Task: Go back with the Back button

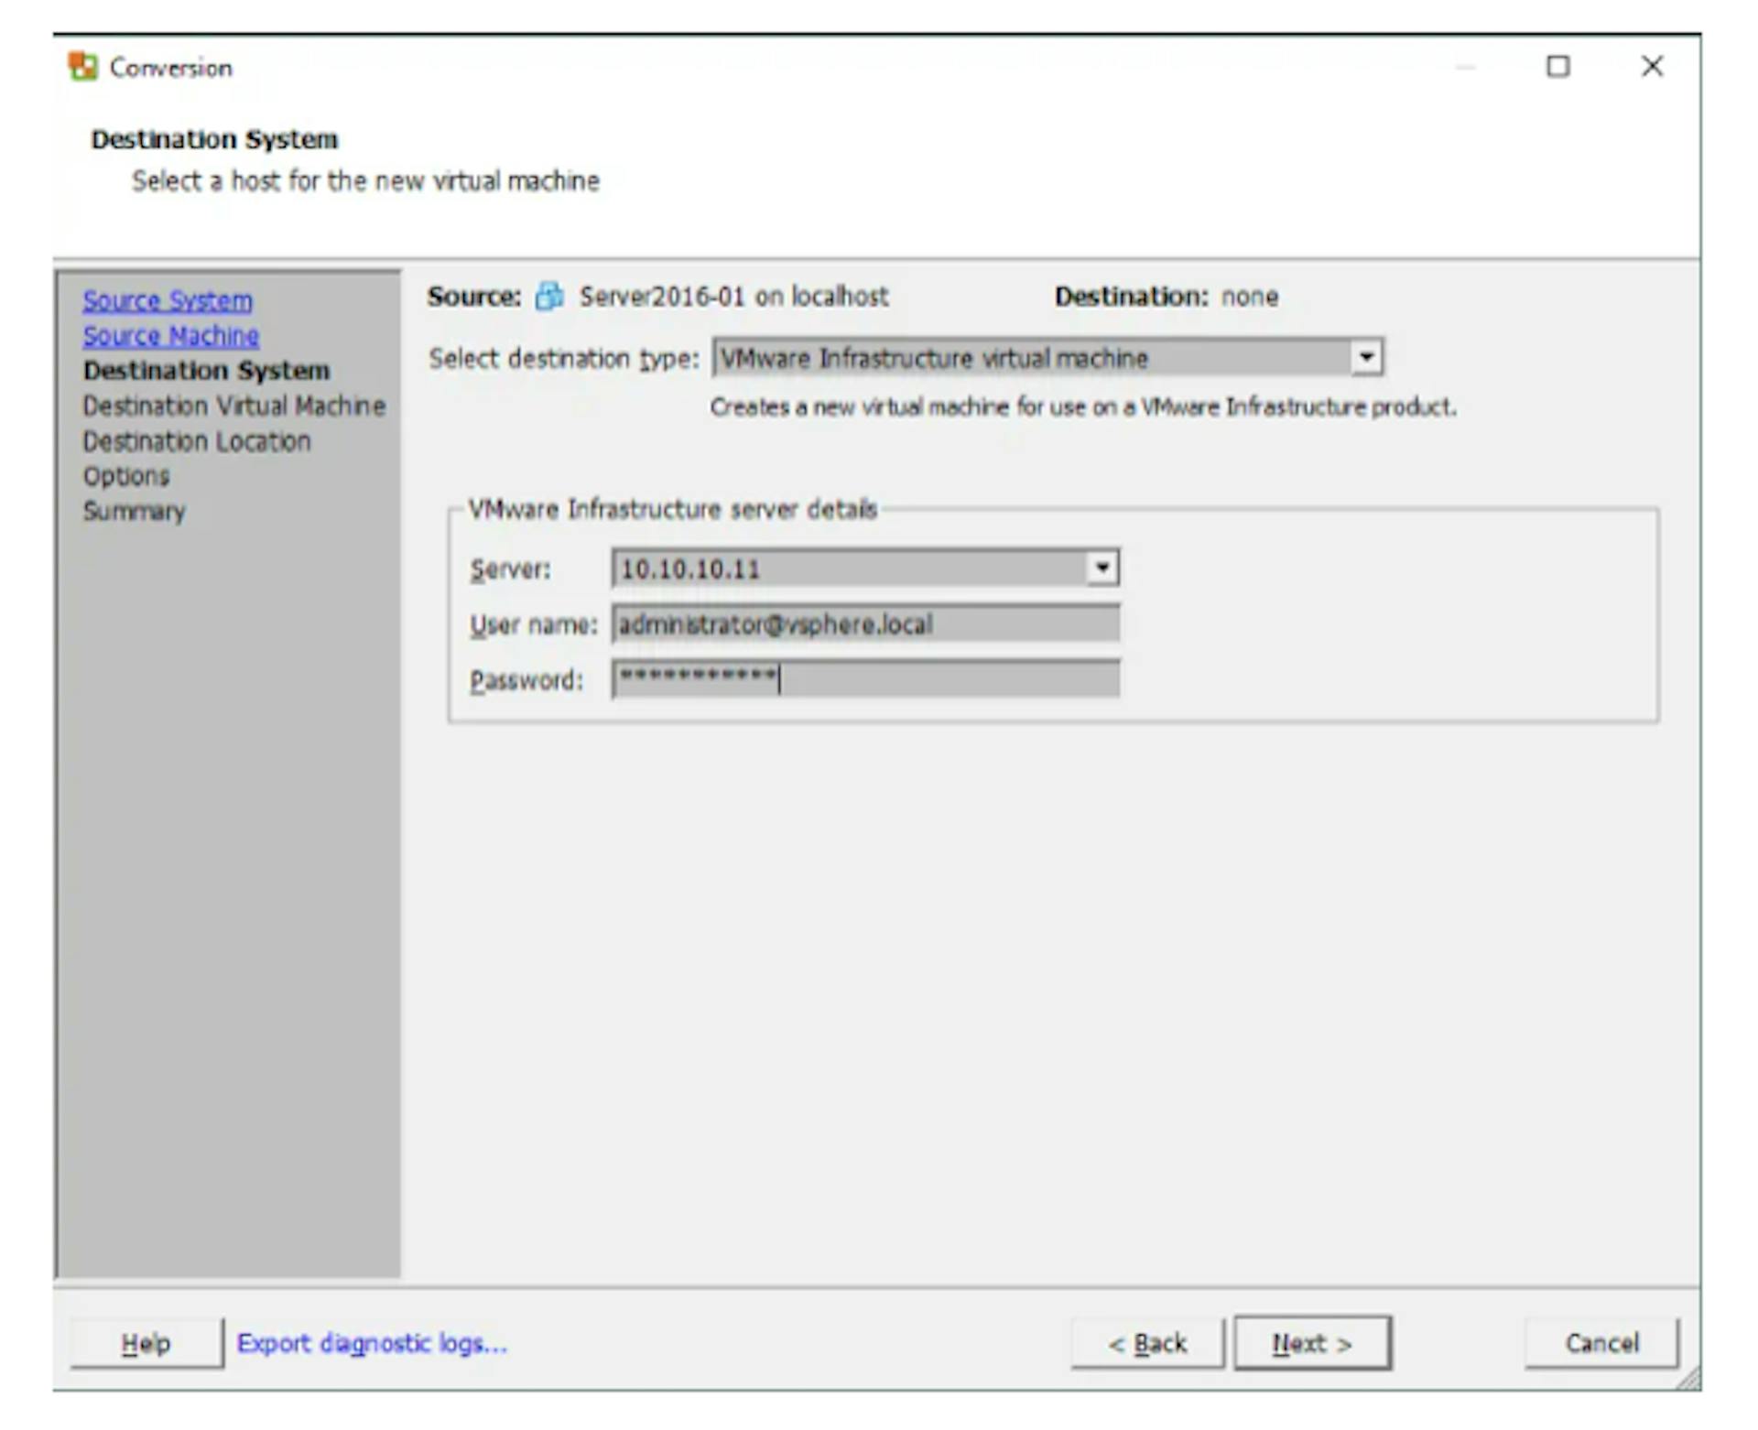Action: pos(1146,1343)
